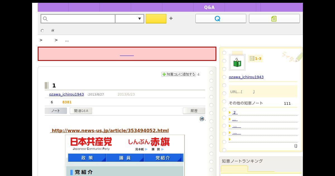
Task: Open the search category dropdown
Action: 130,19
